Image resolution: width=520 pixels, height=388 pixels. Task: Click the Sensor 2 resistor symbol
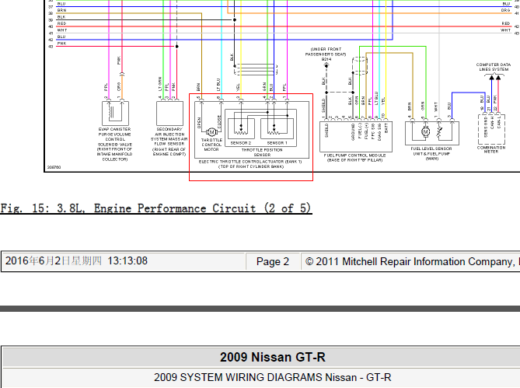click(241, 132)
